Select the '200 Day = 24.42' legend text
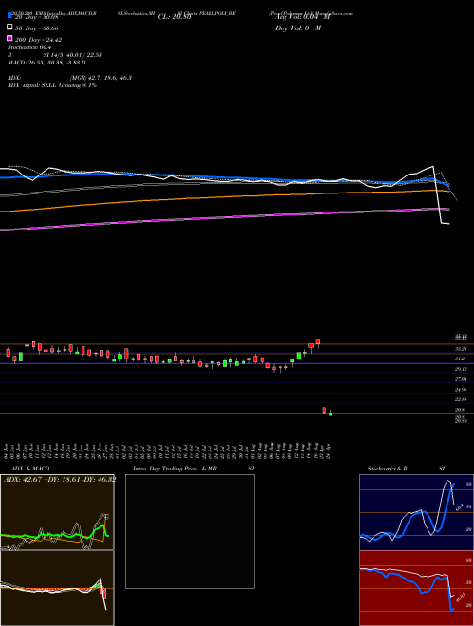 pyautogui.click(x=38, y=40)
